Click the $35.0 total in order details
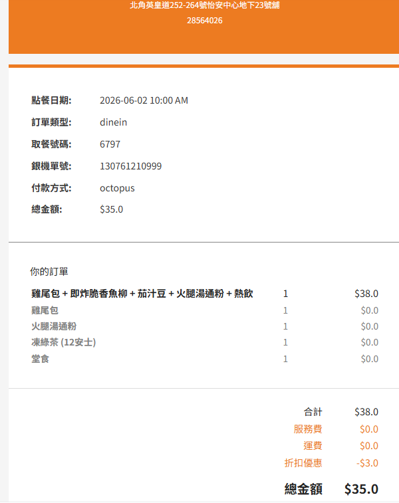This screenshot has height=503, width=399. (111, 209)
